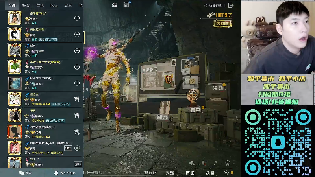Image resolution: width=315 pixels, height=177 pixels.
Task: Open 排行榜 leaderboard menu
Action: click(150, 173)
